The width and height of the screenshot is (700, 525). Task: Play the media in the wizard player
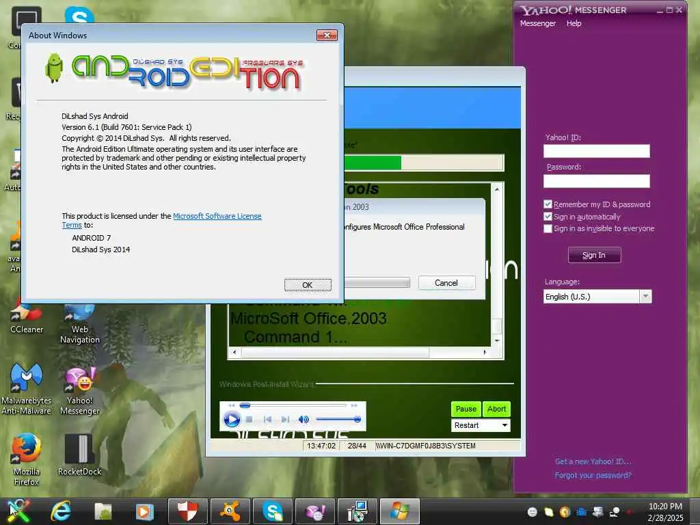coord(232,419)
